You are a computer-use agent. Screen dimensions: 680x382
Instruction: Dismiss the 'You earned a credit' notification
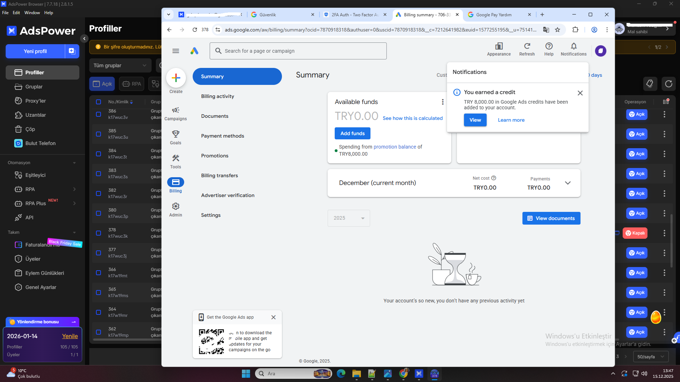[x=580, y=93]
